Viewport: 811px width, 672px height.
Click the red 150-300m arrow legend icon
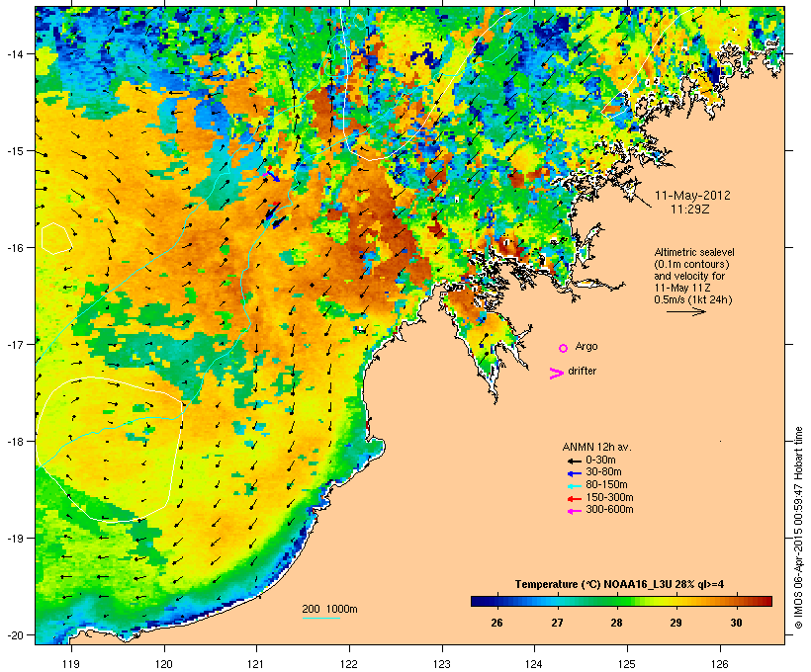pos(574,498)
